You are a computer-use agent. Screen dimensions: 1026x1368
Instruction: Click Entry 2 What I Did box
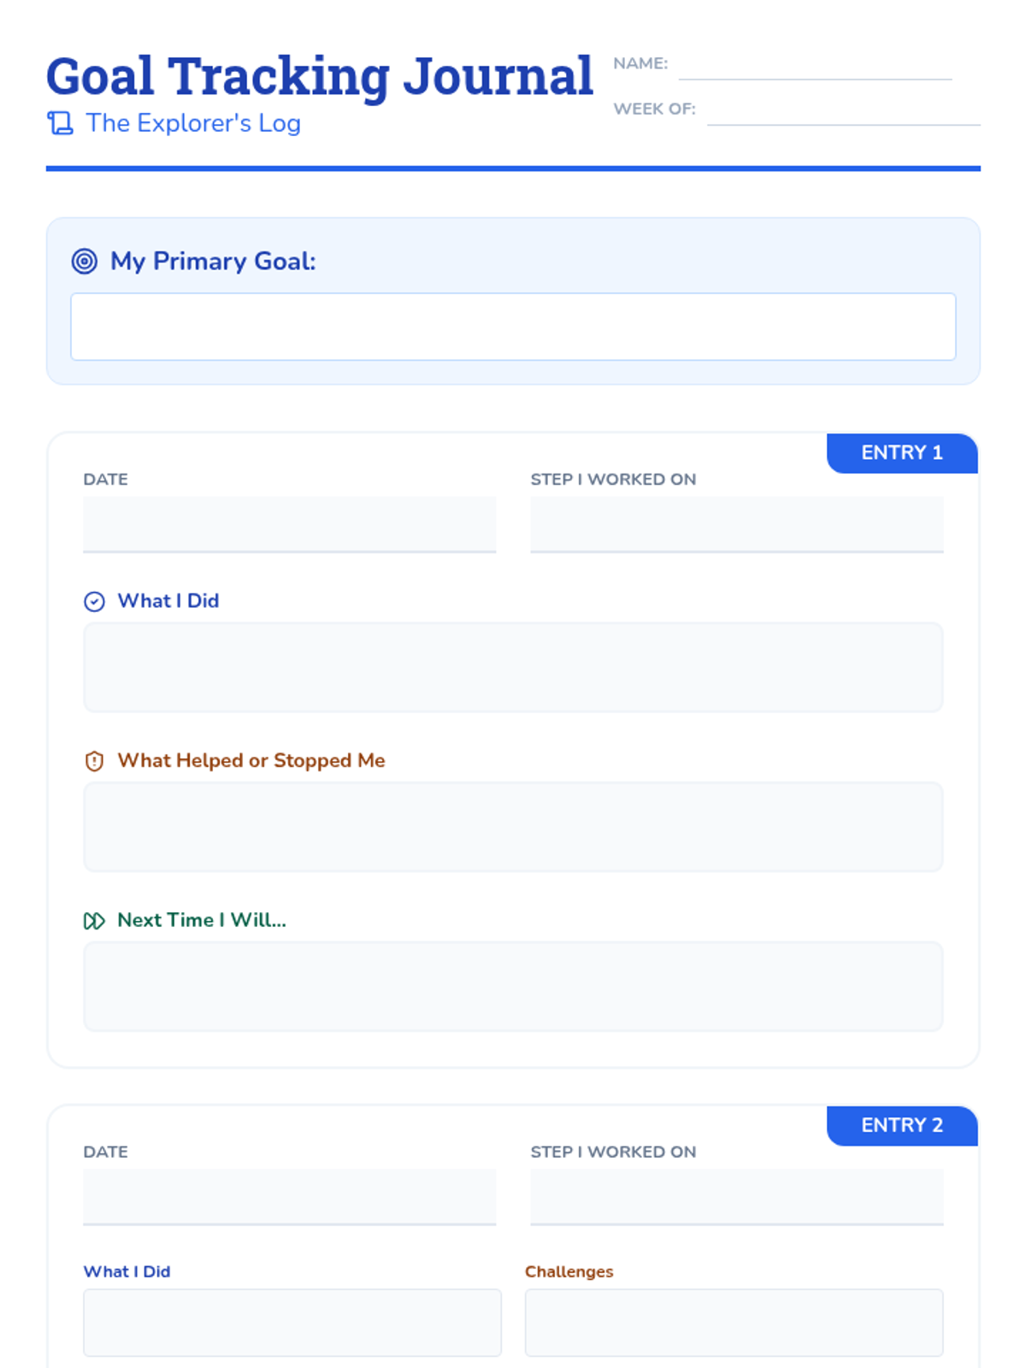click(292, 1322)
